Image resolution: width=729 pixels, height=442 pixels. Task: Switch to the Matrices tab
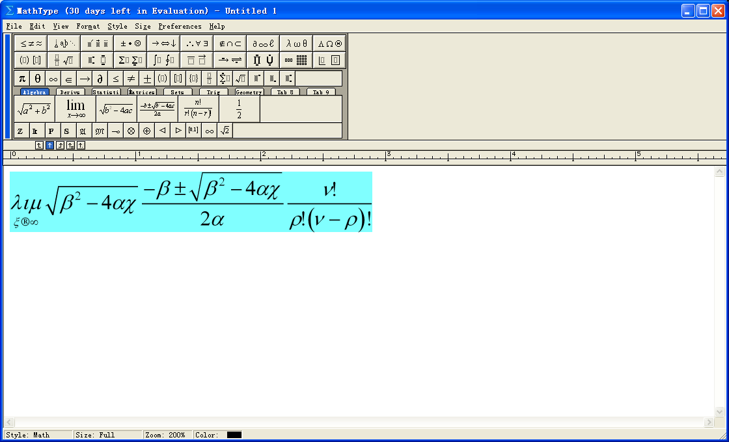[x=141, y=92]
